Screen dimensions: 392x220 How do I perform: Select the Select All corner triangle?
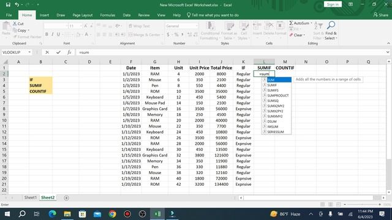(5, 62)
